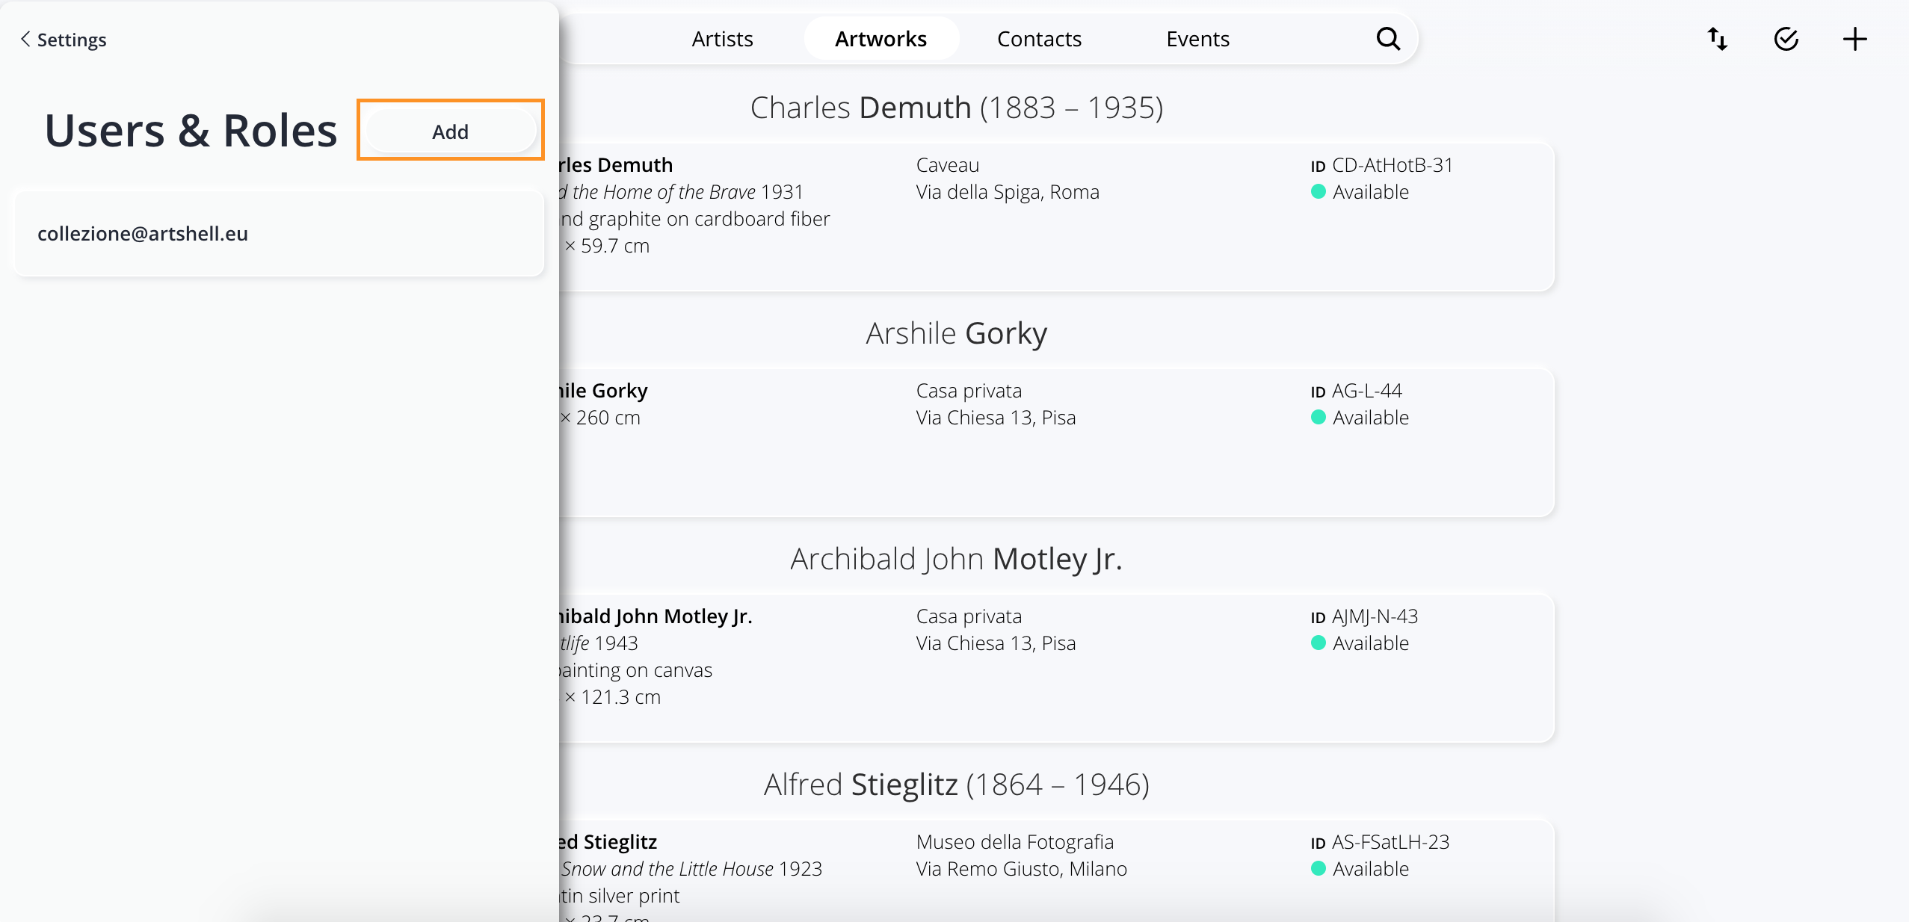Click Via della Spiga, Roma address
The height and width of the screenshot is (922, 1909).
click(x=1008, y=192)
